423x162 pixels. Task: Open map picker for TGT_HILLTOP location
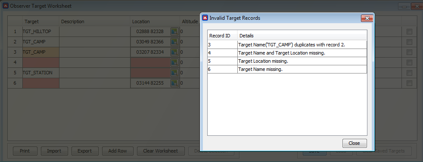click(174, 31)
